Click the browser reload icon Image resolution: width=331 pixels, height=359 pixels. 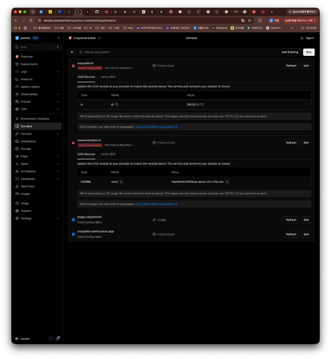[x=31, y=21]
